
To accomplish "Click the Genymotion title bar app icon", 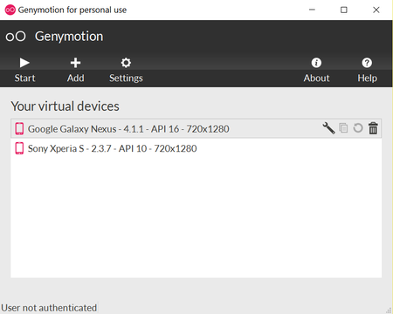I will pyautogui.click(x=10, y=10).
